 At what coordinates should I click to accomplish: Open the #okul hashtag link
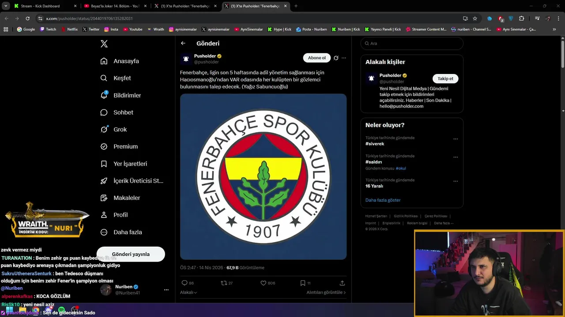pos(401,168)
